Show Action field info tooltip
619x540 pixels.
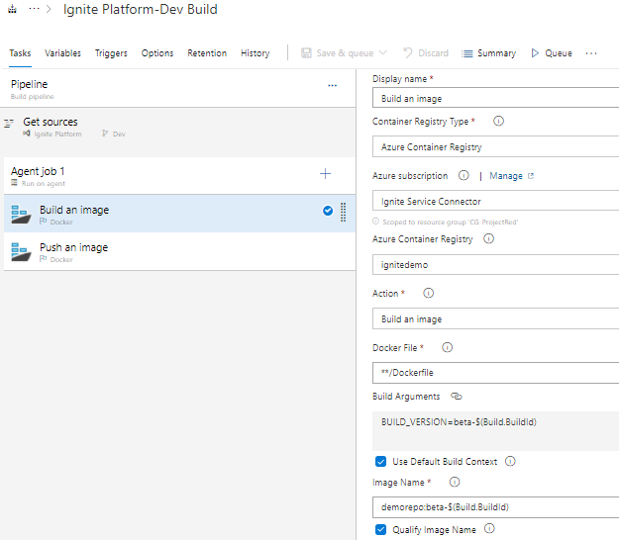pos(428,294)
